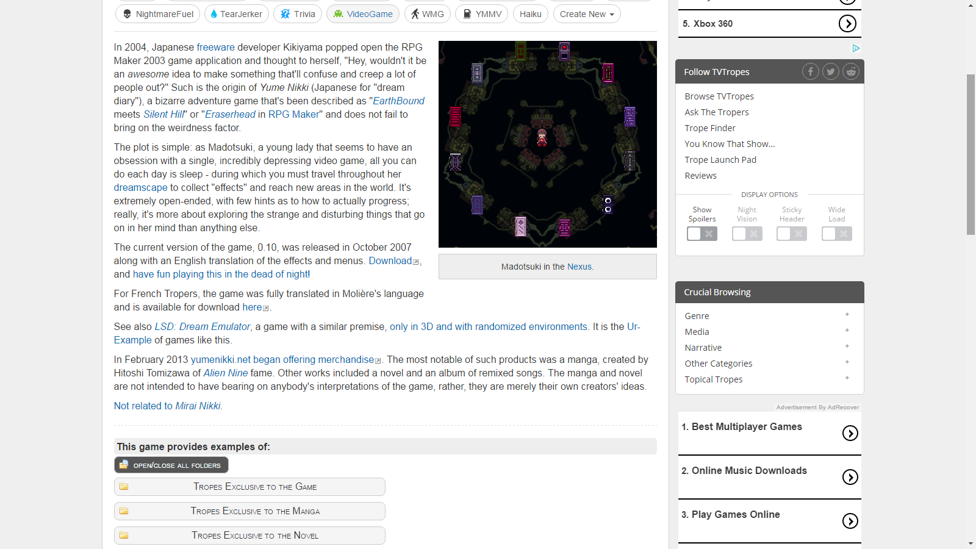Click Browse TVTropes in sidebar
This screenshot has width=976, height=549.
click(x=719, y=96)
